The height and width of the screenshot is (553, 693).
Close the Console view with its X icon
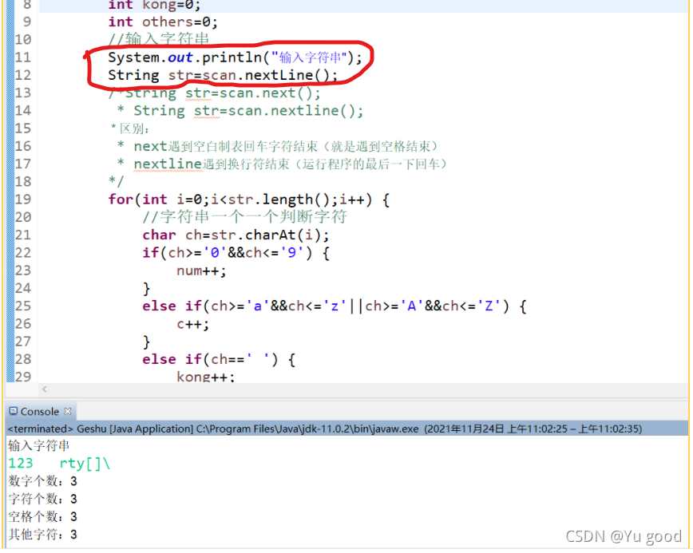[x=68, y=411]
